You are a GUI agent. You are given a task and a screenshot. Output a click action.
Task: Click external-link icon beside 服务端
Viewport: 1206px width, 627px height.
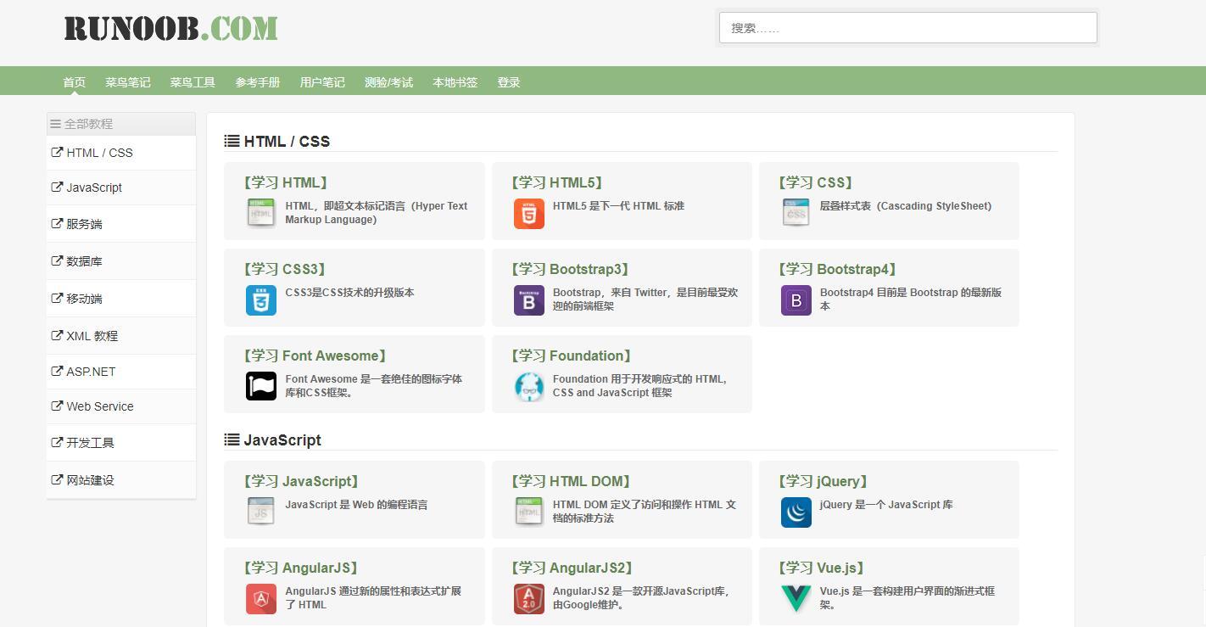[x=57, y=224]
